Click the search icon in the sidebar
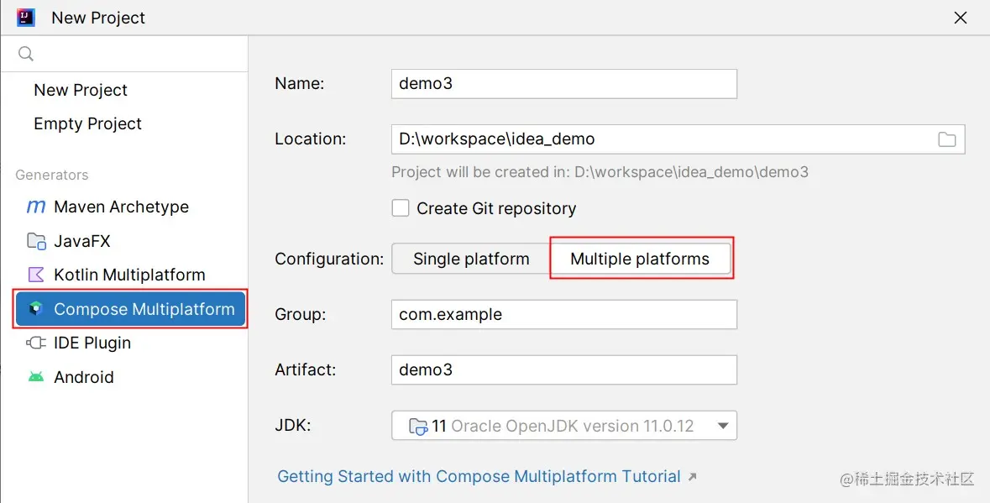The height and width of the screenshot is (503, 990). coord(25,53)
